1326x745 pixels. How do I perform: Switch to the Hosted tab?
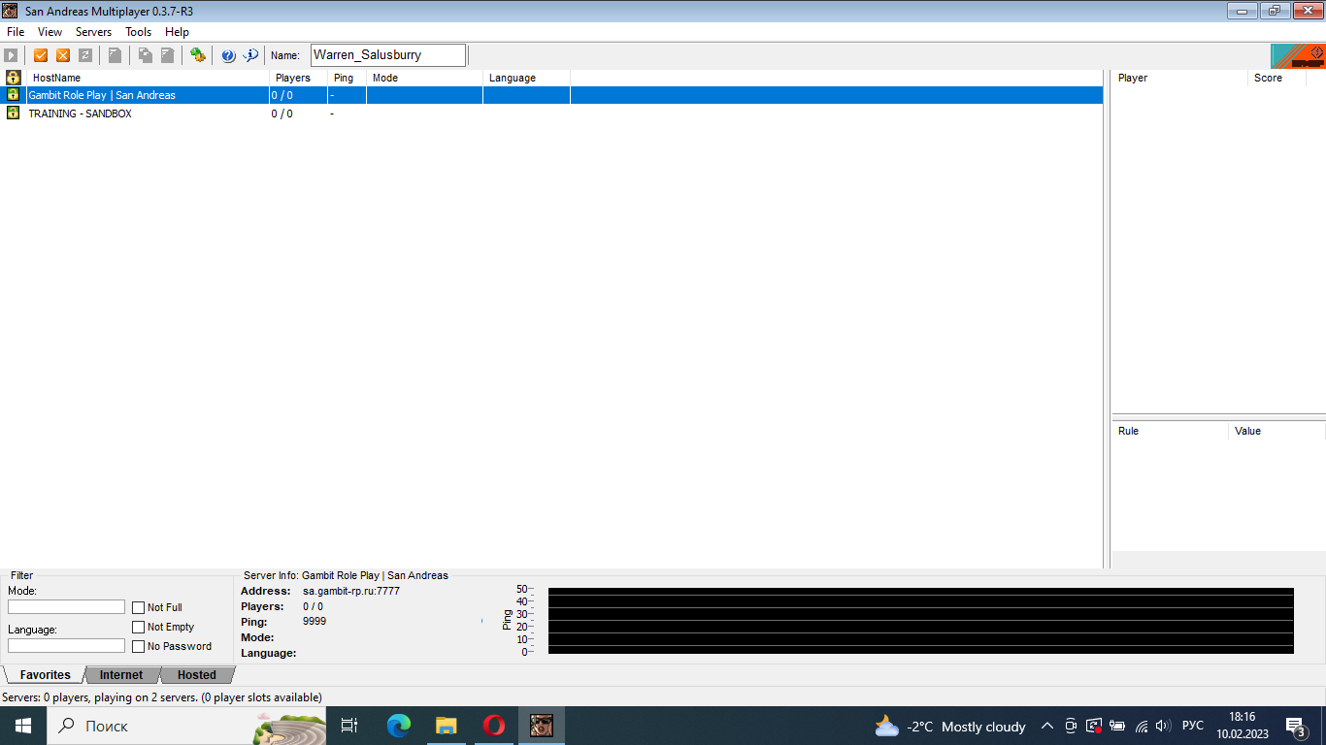(196, 675)
